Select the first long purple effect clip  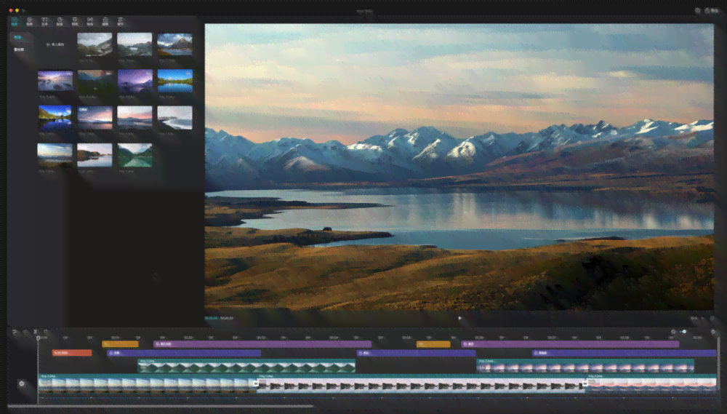pos(262,344)
